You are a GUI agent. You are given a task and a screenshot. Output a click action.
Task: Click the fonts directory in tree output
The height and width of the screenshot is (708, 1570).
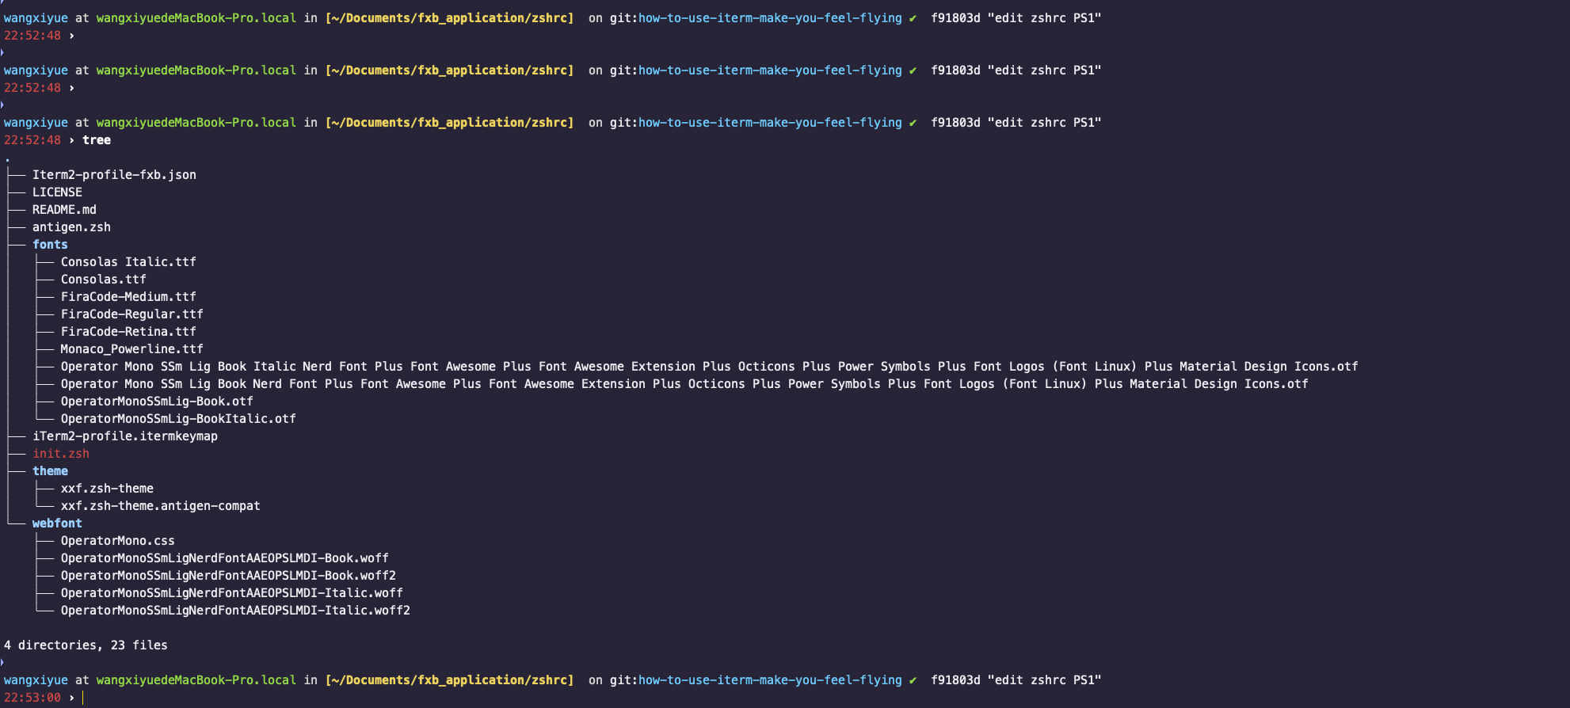point(50,245)
